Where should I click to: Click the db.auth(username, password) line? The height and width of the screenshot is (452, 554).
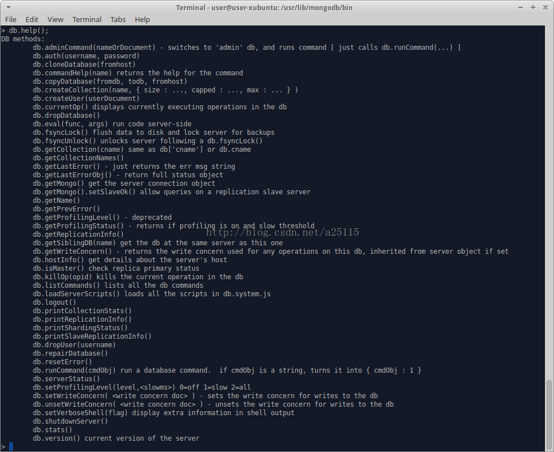86,56
